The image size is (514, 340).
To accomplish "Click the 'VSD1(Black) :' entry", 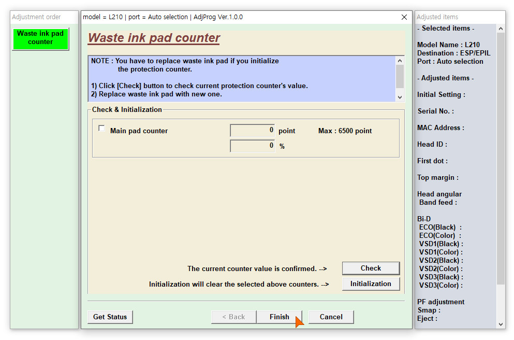I will click(441, 244).
